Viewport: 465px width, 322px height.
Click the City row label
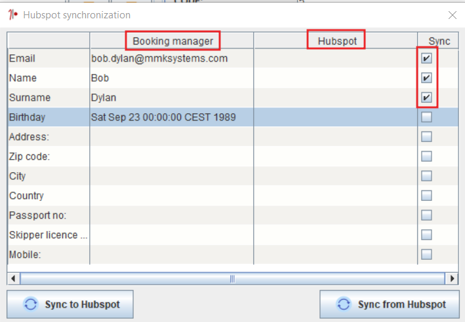17,176
